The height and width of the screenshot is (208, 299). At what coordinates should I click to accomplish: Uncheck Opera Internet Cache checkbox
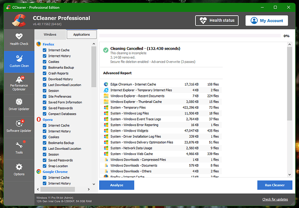pyautogui.click(x=45, y=125)
